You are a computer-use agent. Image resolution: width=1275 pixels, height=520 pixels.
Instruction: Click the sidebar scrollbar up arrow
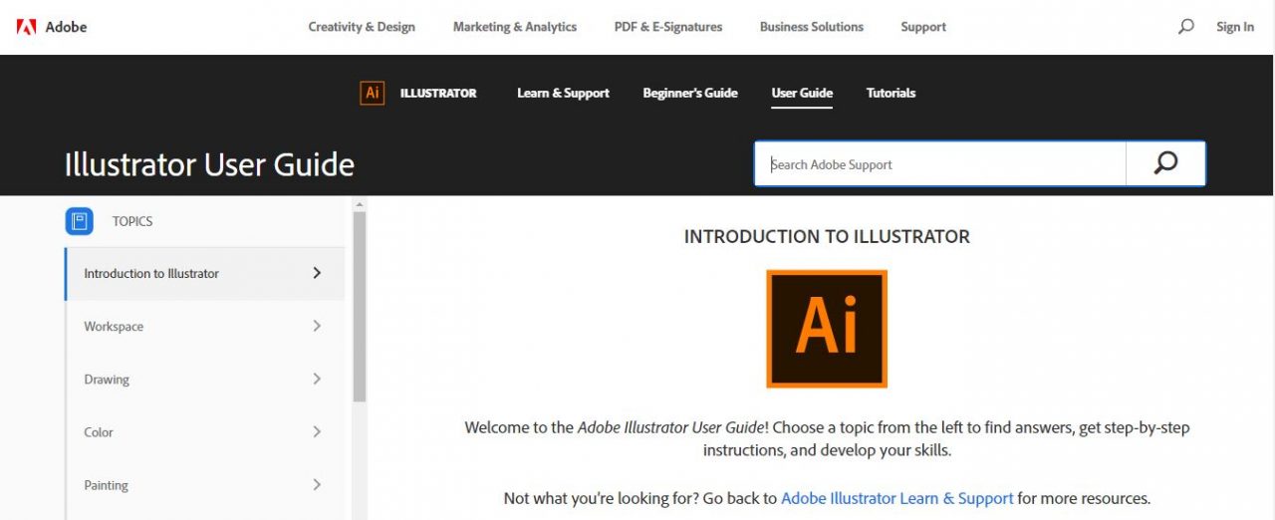tap(360, 204)
